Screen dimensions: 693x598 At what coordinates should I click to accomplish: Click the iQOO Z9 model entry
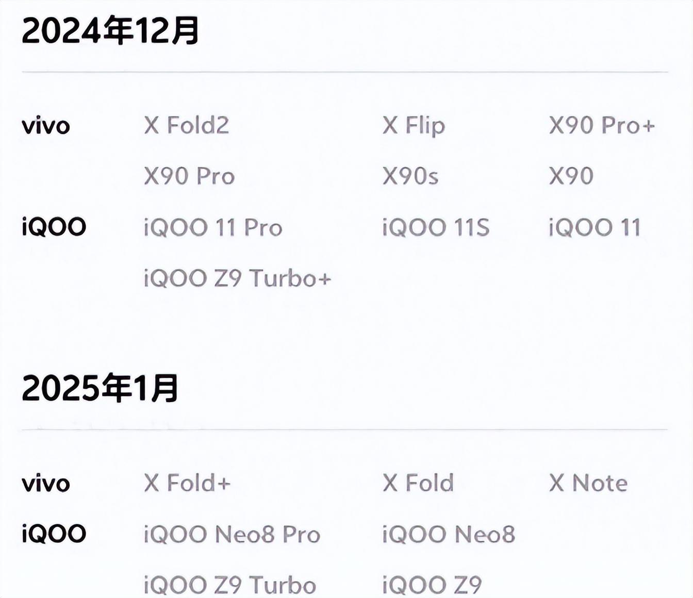click(x=432, y=585)
